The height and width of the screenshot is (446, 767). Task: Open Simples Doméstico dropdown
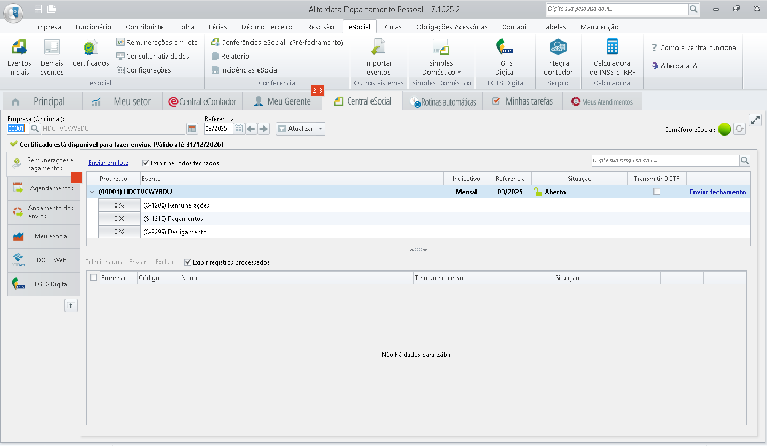(x=441, y=57)
